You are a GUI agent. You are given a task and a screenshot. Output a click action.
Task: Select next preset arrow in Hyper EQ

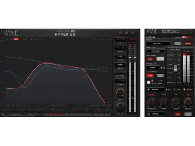tap(28, 114)
